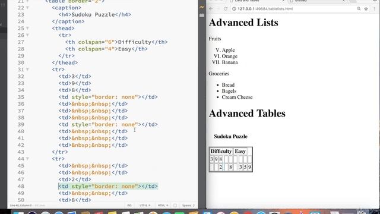
Task: Click the </thead> closing tag on line 30
Action: (x=65, y=62)
